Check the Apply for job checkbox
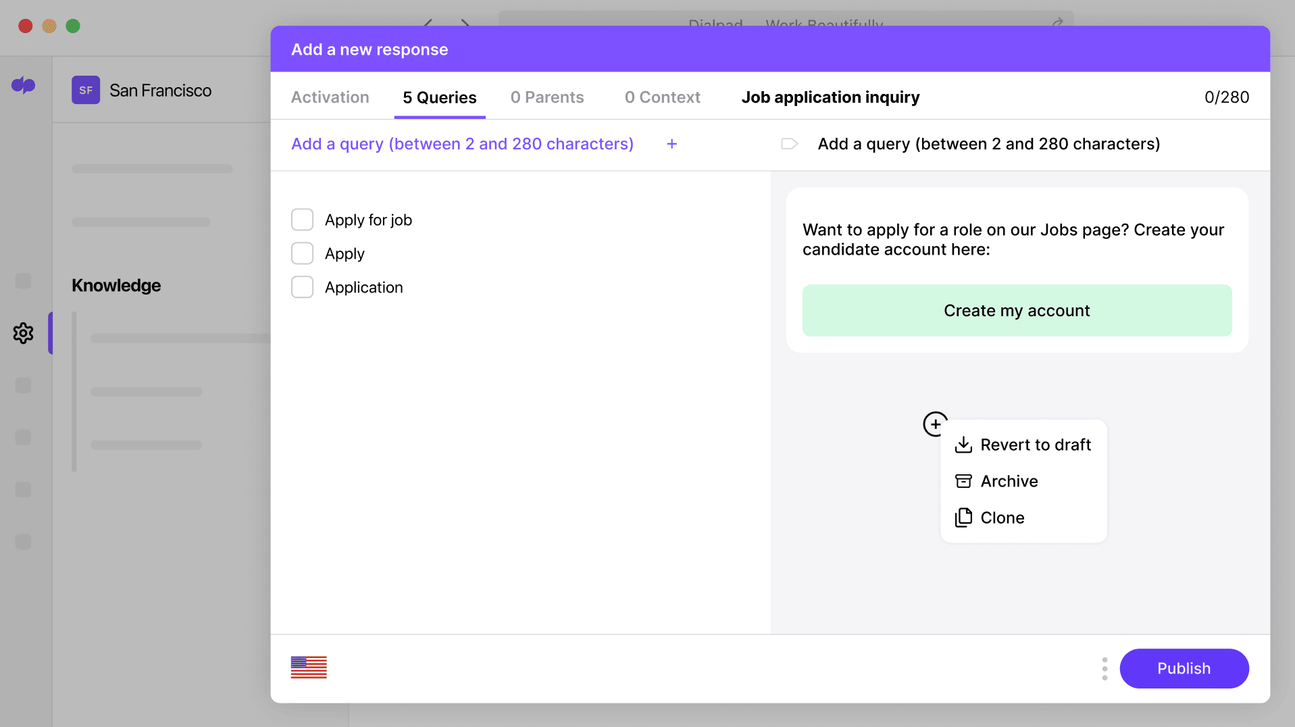This screenshot has width=1295, height=727. point(302,220)
